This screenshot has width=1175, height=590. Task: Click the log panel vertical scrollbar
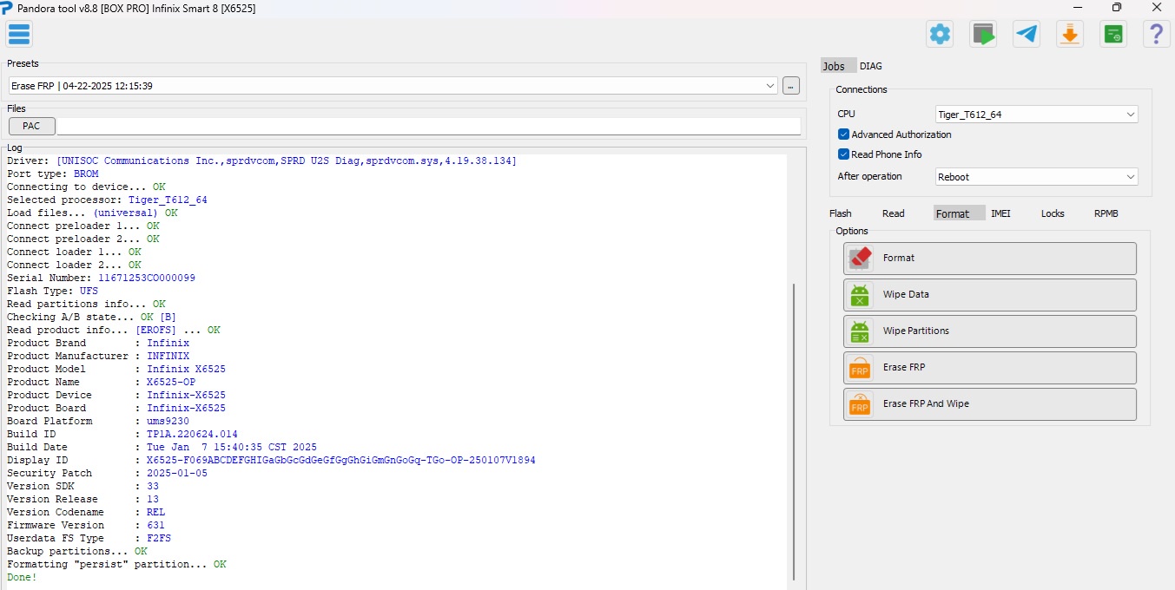[x=794, y=434]
